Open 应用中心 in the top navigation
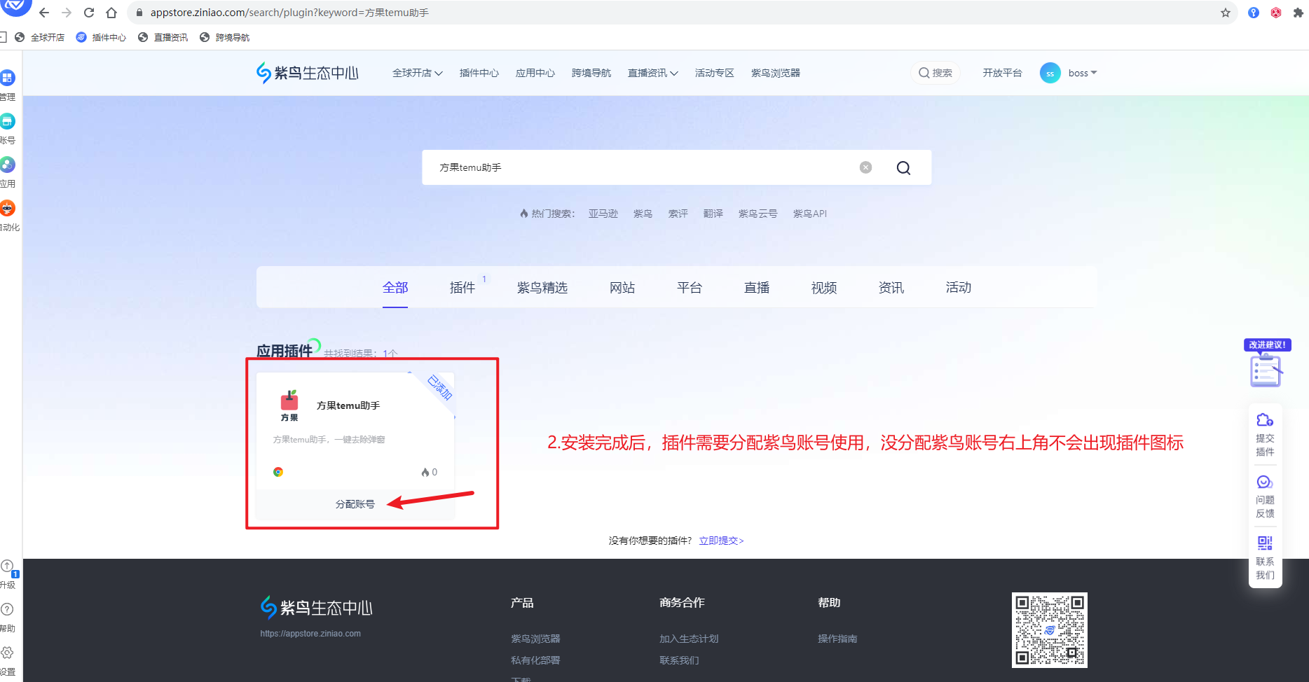1309x682 pixels. tap(535, 73)
